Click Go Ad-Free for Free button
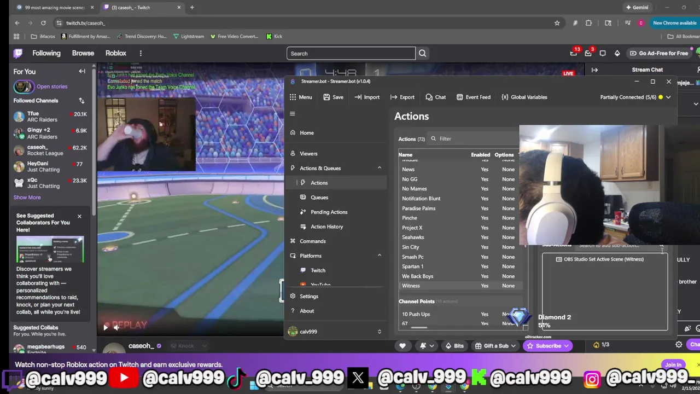 (x=658, y=53)
